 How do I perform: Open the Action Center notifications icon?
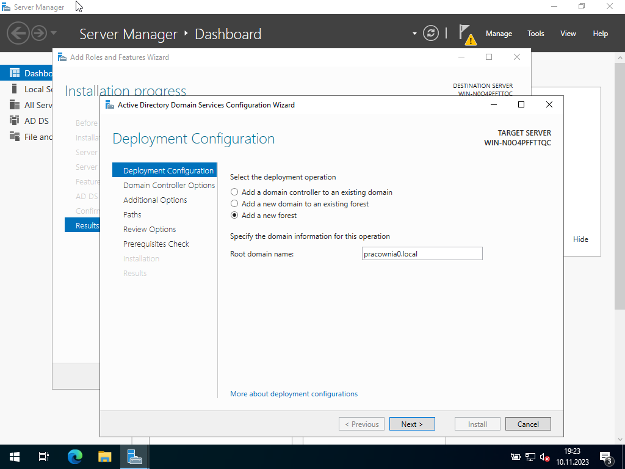click(605, 457)
